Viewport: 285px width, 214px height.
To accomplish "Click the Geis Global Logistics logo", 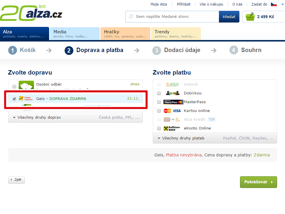I will (26, 99).
